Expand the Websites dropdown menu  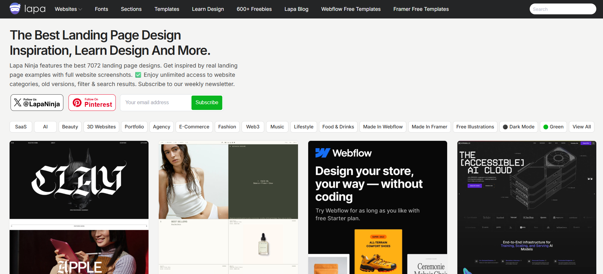point(68,9)
